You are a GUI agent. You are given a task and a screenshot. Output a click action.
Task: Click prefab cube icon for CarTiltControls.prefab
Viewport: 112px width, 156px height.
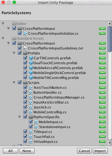(31, 58)
